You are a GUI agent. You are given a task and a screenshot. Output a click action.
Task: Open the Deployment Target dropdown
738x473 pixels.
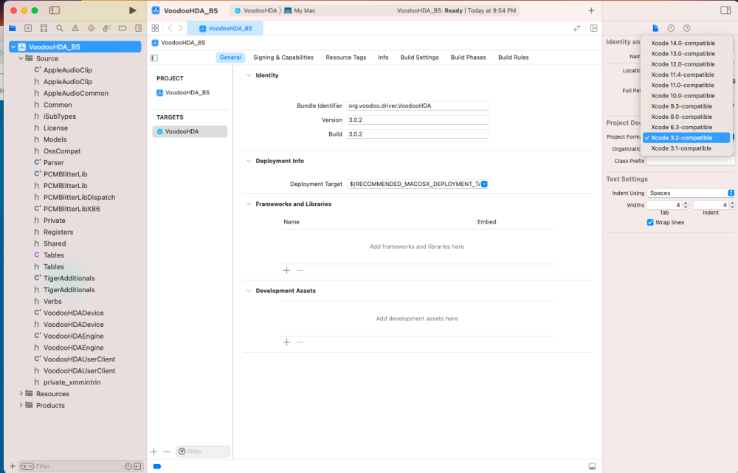point(484,184)
